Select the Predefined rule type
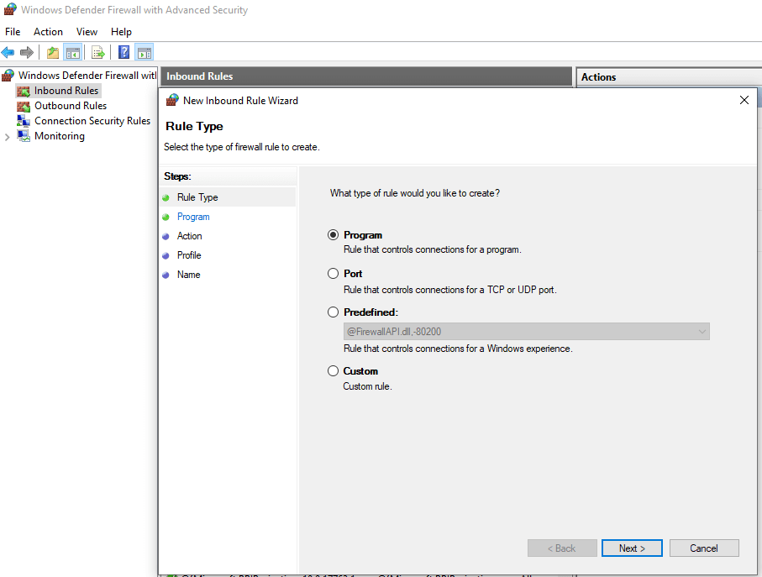762x577 pixels. 334,312
